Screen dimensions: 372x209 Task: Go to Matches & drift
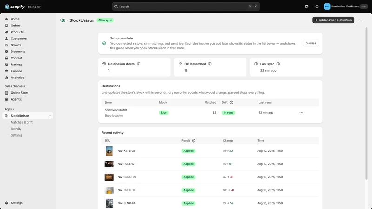[x=21, y=122]
